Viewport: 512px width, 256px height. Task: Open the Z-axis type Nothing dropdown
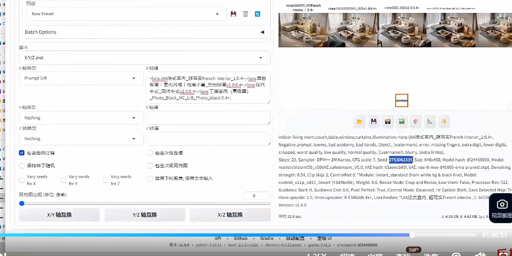(x=81, y=139)
